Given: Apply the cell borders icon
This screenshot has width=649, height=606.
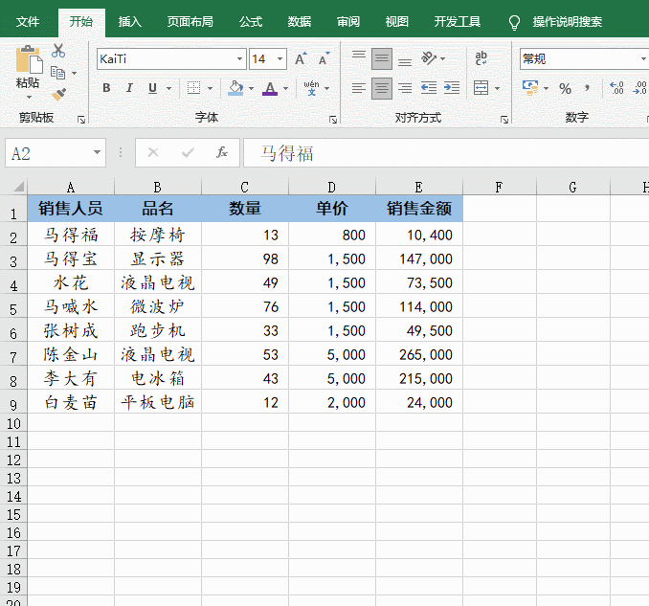Looking at the screenshot, I should pos(193,88).
